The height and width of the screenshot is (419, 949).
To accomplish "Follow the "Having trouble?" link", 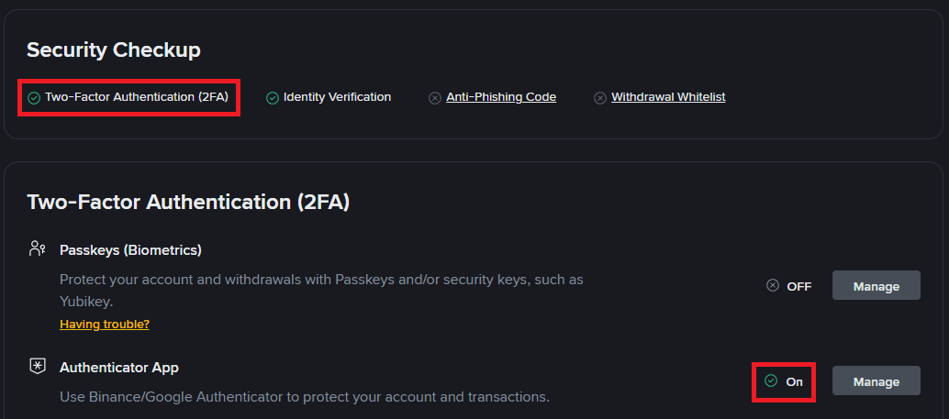I will click(105, 324).
